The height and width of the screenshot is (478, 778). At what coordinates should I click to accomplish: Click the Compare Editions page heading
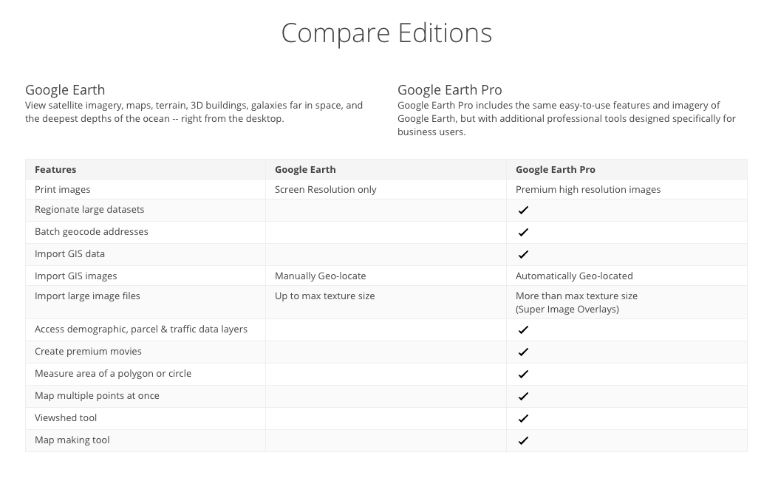(386, 33)
